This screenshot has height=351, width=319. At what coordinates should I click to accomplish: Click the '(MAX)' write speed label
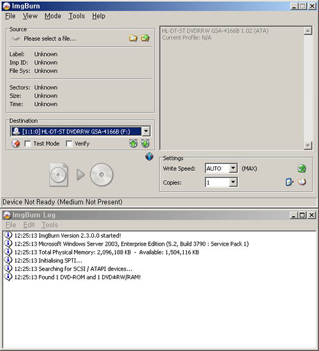[x=249, y=168]
